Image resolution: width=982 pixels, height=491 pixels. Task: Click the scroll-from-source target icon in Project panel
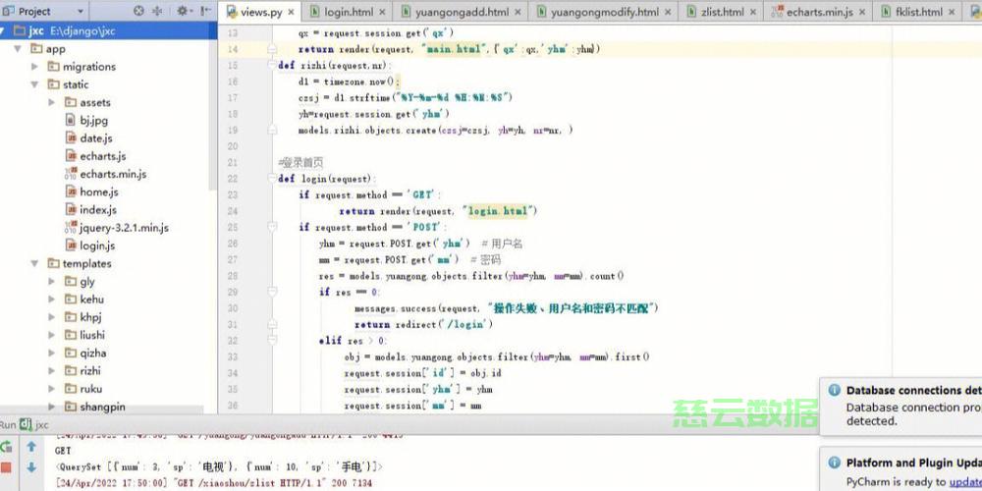(138, 12)
